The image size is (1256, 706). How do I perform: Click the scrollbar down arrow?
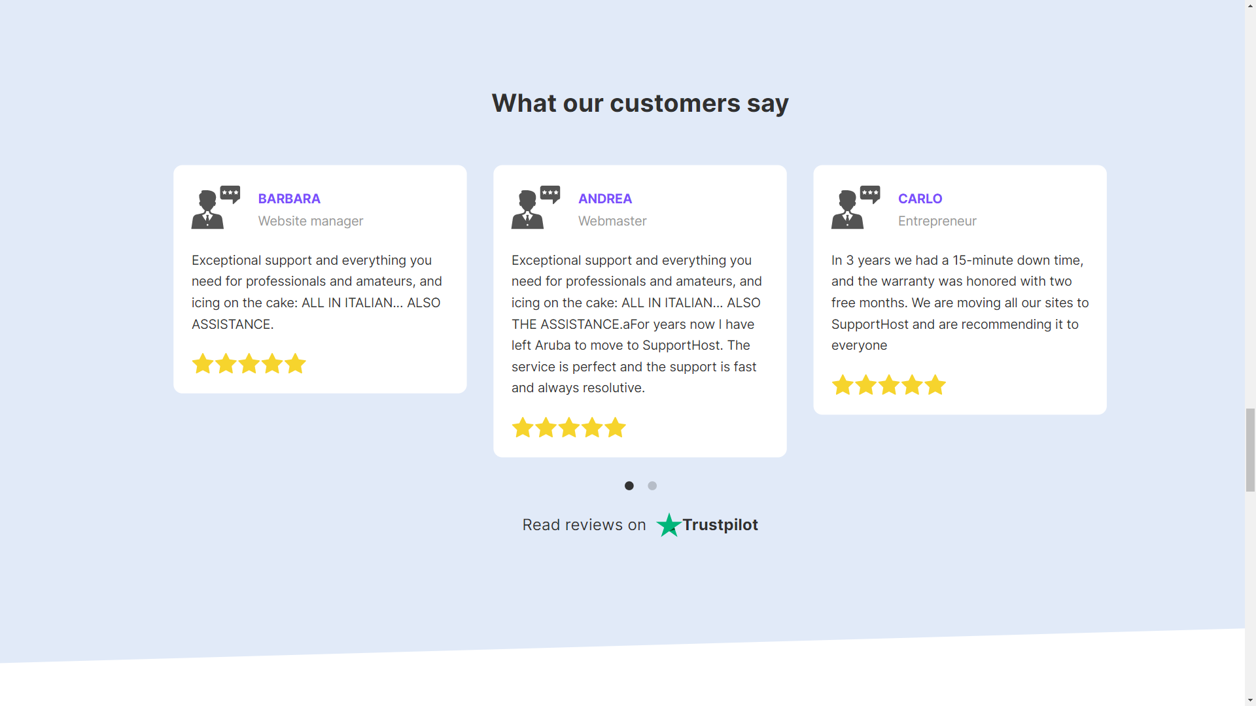tap(1250, 700)
